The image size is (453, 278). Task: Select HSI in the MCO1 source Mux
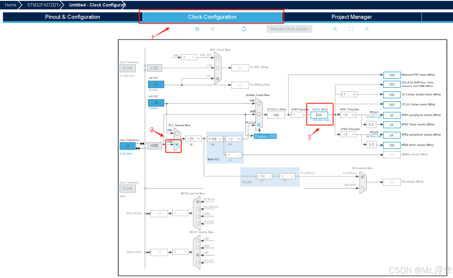coord(198,255)
